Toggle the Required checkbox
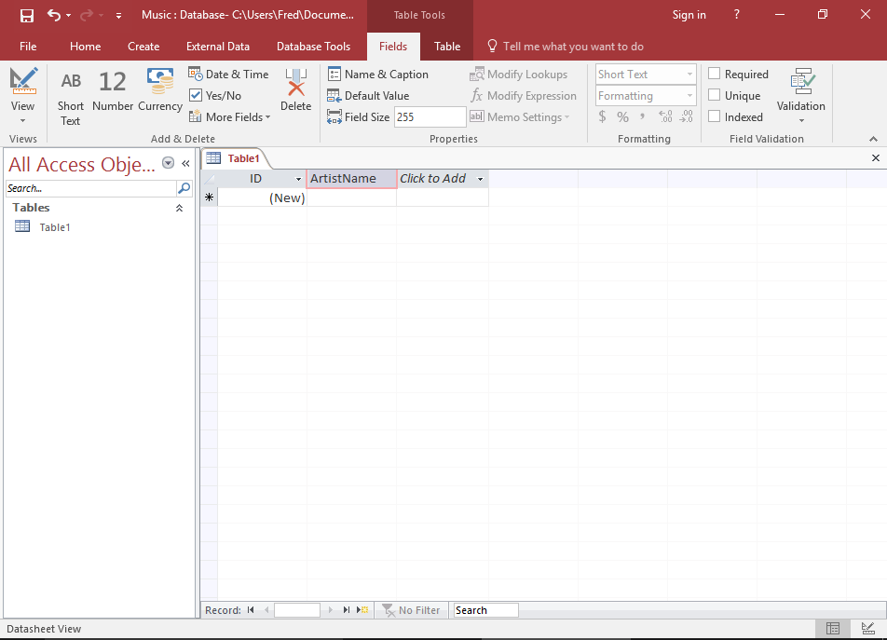Screen dimensions: 887x640 (x=715, y=74)
